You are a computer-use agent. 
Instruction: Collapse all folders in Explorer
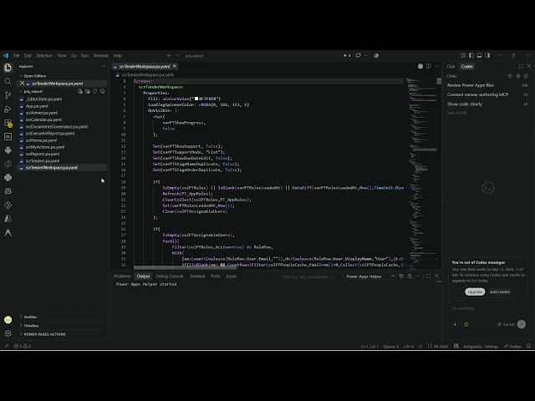tap(102, 91)
